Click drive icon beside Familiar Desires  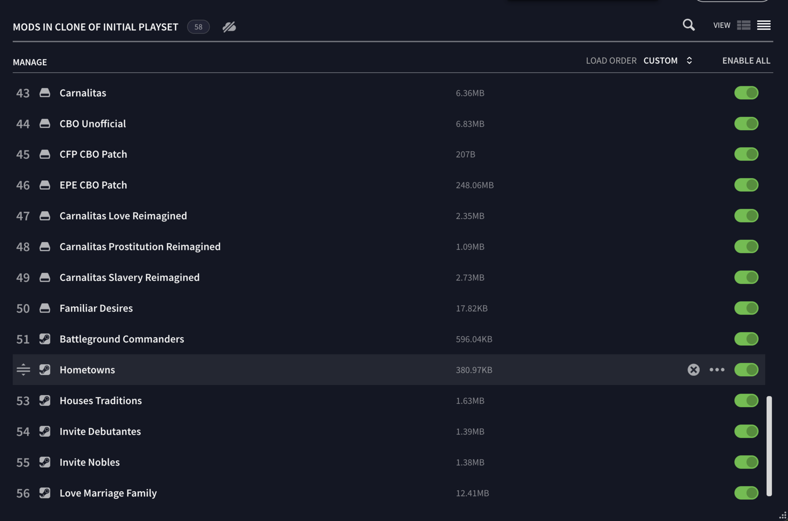click(45, 308)
